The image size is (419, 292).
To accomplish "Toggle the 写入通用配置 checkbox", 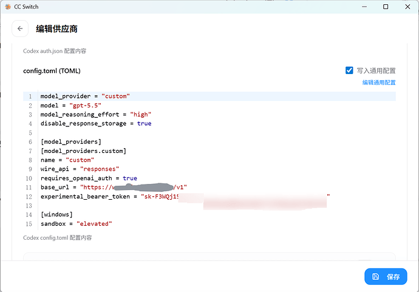I will [x=349, y=70].
